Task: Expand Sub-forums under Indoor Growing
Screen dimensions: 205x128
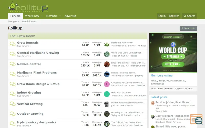Action: pos(24,96)
